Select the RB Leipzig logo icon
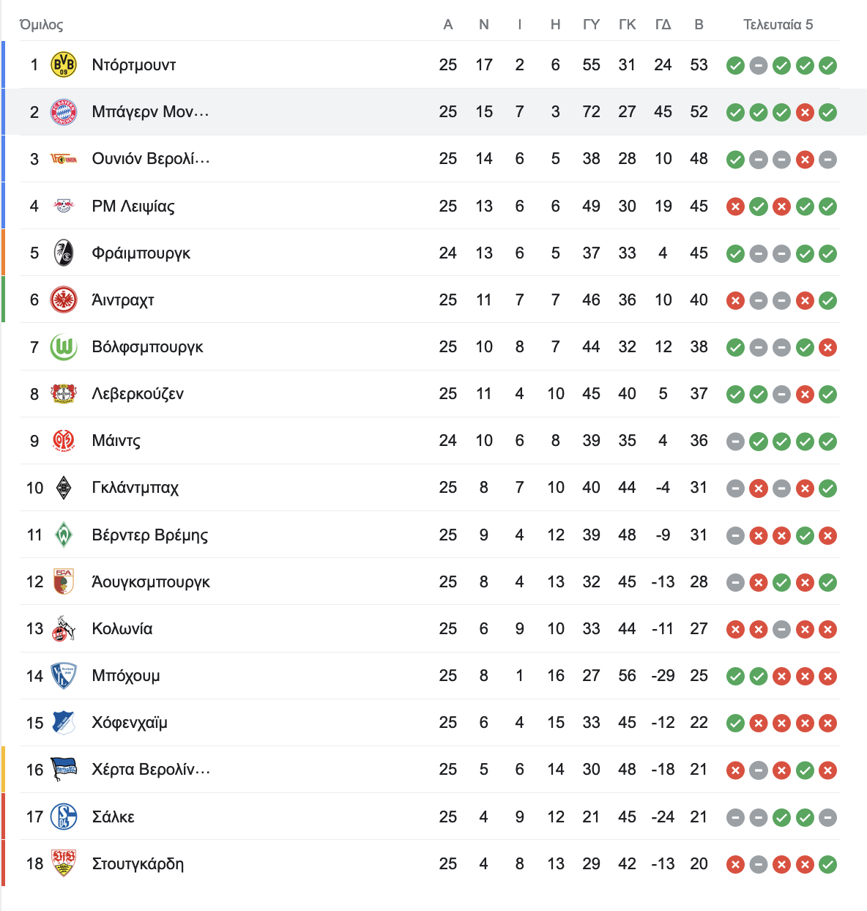867x911 pixels. tap(64, 206)
